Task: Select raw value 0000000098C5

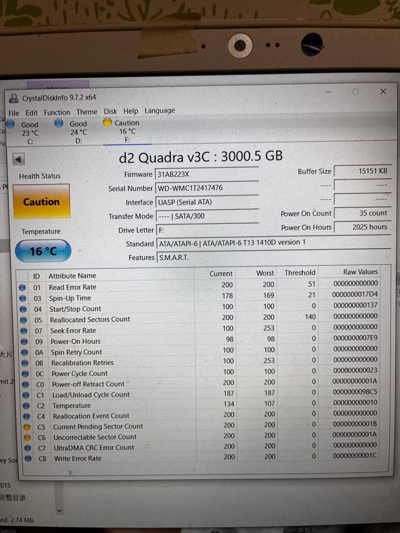Action: pos(355,392)
